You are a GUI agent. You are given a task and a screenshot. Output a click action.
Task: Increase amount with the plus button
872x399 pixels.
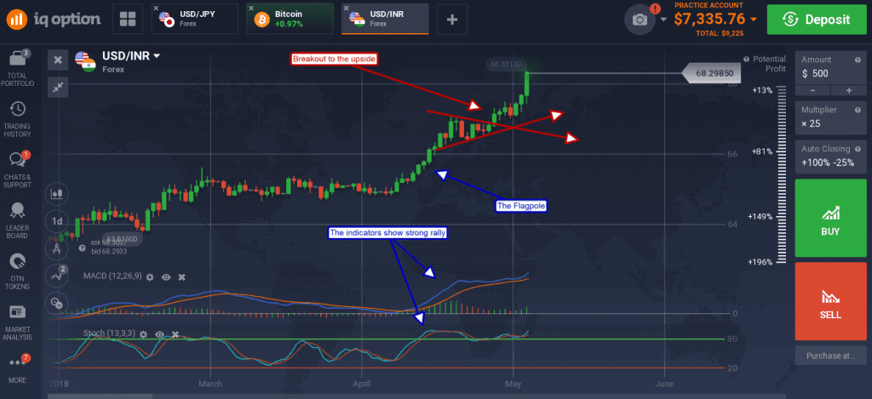[849, 90]
